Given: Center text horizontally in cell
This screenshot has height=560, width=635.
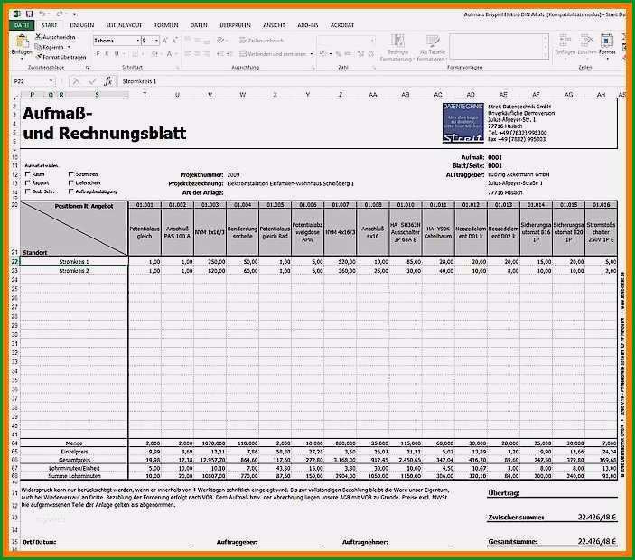Looking at the screenshot, I should tap(197, 54).
